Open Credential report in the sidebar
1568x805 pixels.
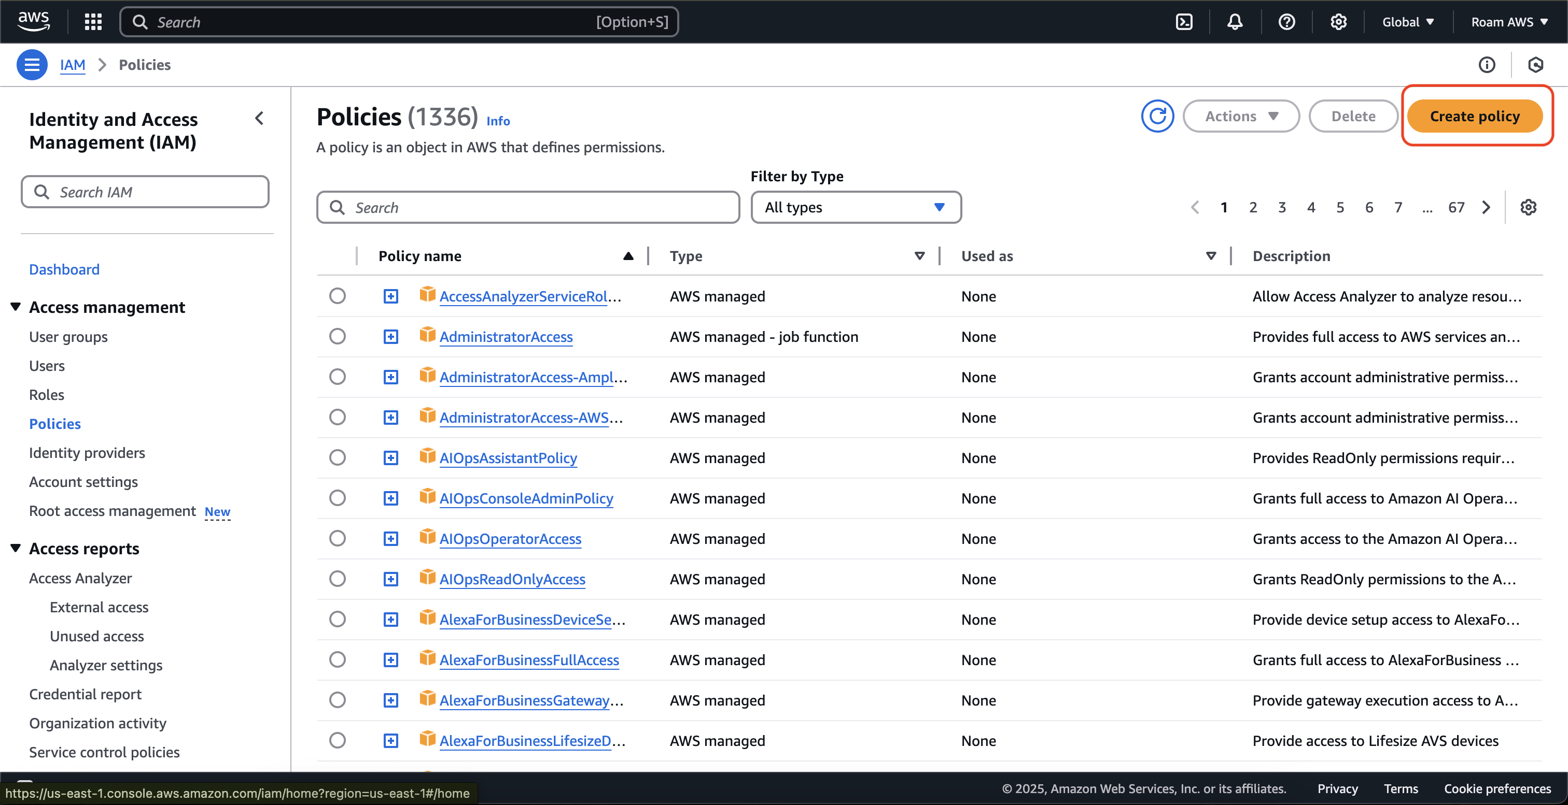pos(85,694)
